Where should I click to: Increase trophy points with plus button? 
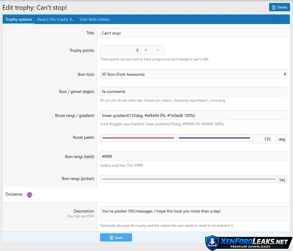pyautogui.click(x=146, y=50)
